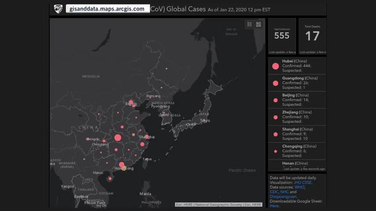
Task: Follow the CDC data source link
Action: pyautogui.click(x=274, y=192)
